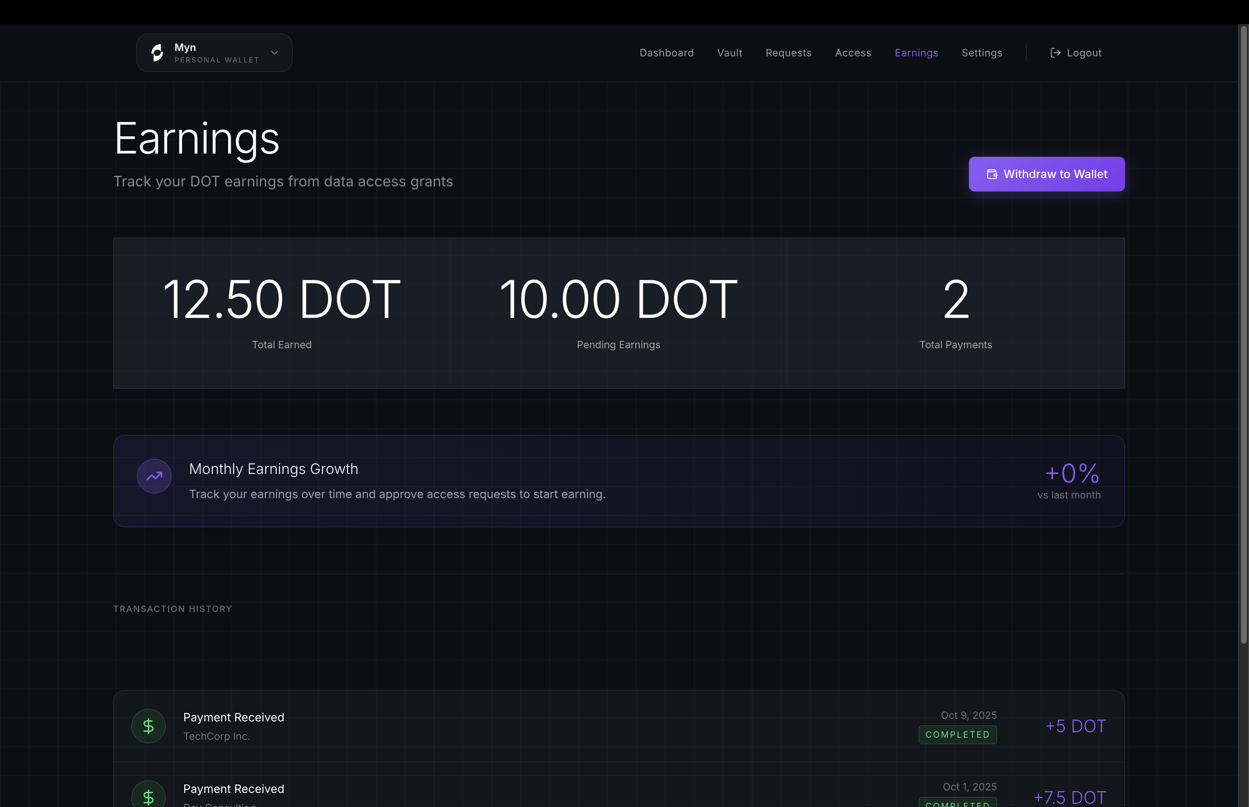Click the TechCorp payment dollar icon
Image resolution: width=1249 pixels, height=807 pixels.
point(148,726)
